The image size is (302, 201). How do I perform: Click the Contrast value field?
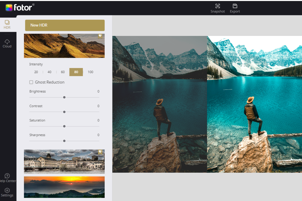pos(98,106)
